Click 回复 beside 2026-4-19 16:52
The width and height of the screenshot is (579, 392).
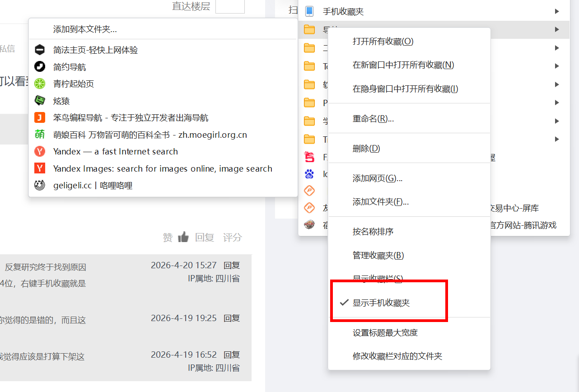[232, 355]
